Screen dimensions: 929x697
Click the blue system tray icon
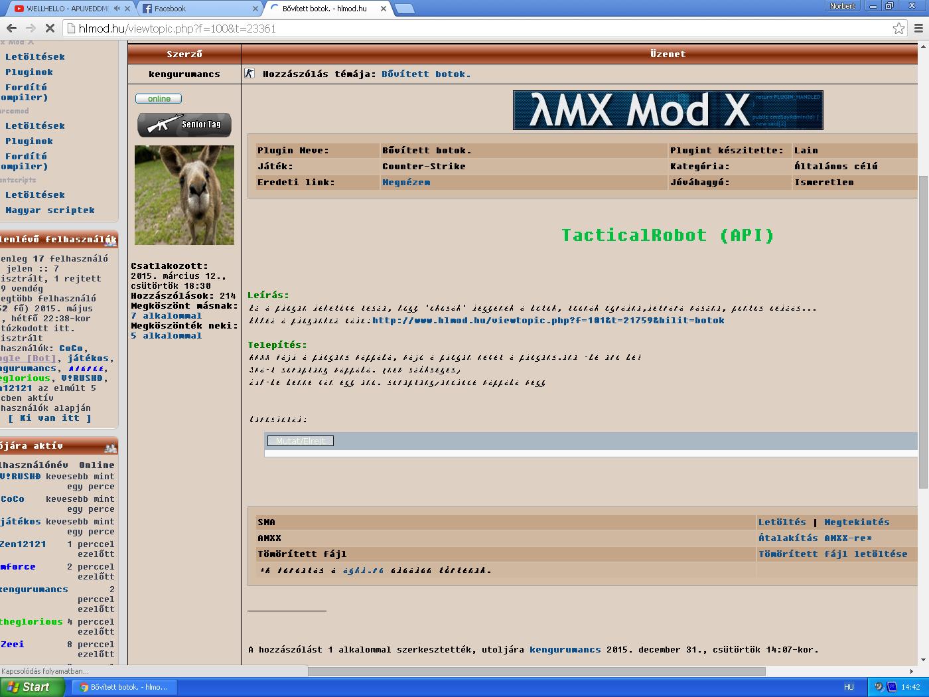point(892,687)
